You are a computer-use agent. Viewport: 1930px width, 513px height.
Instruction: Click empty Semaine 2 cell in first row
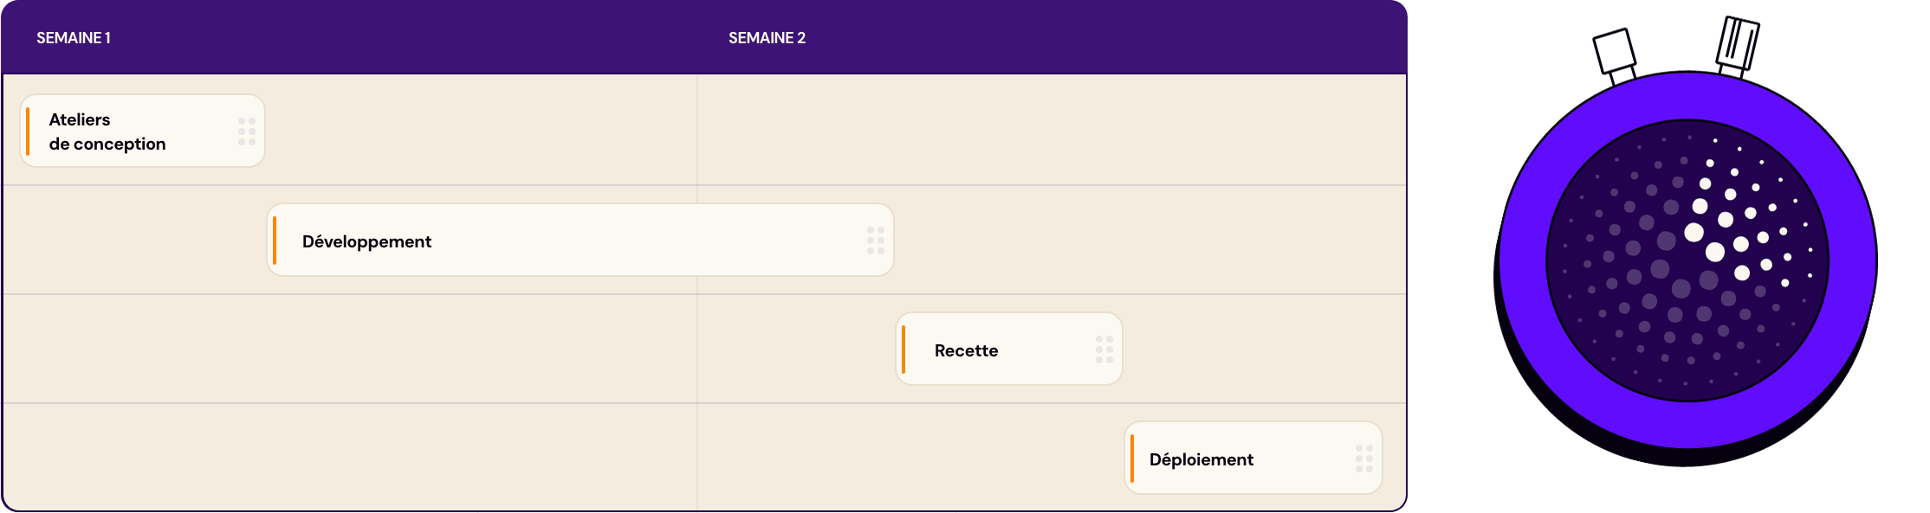coord(1052,130)
